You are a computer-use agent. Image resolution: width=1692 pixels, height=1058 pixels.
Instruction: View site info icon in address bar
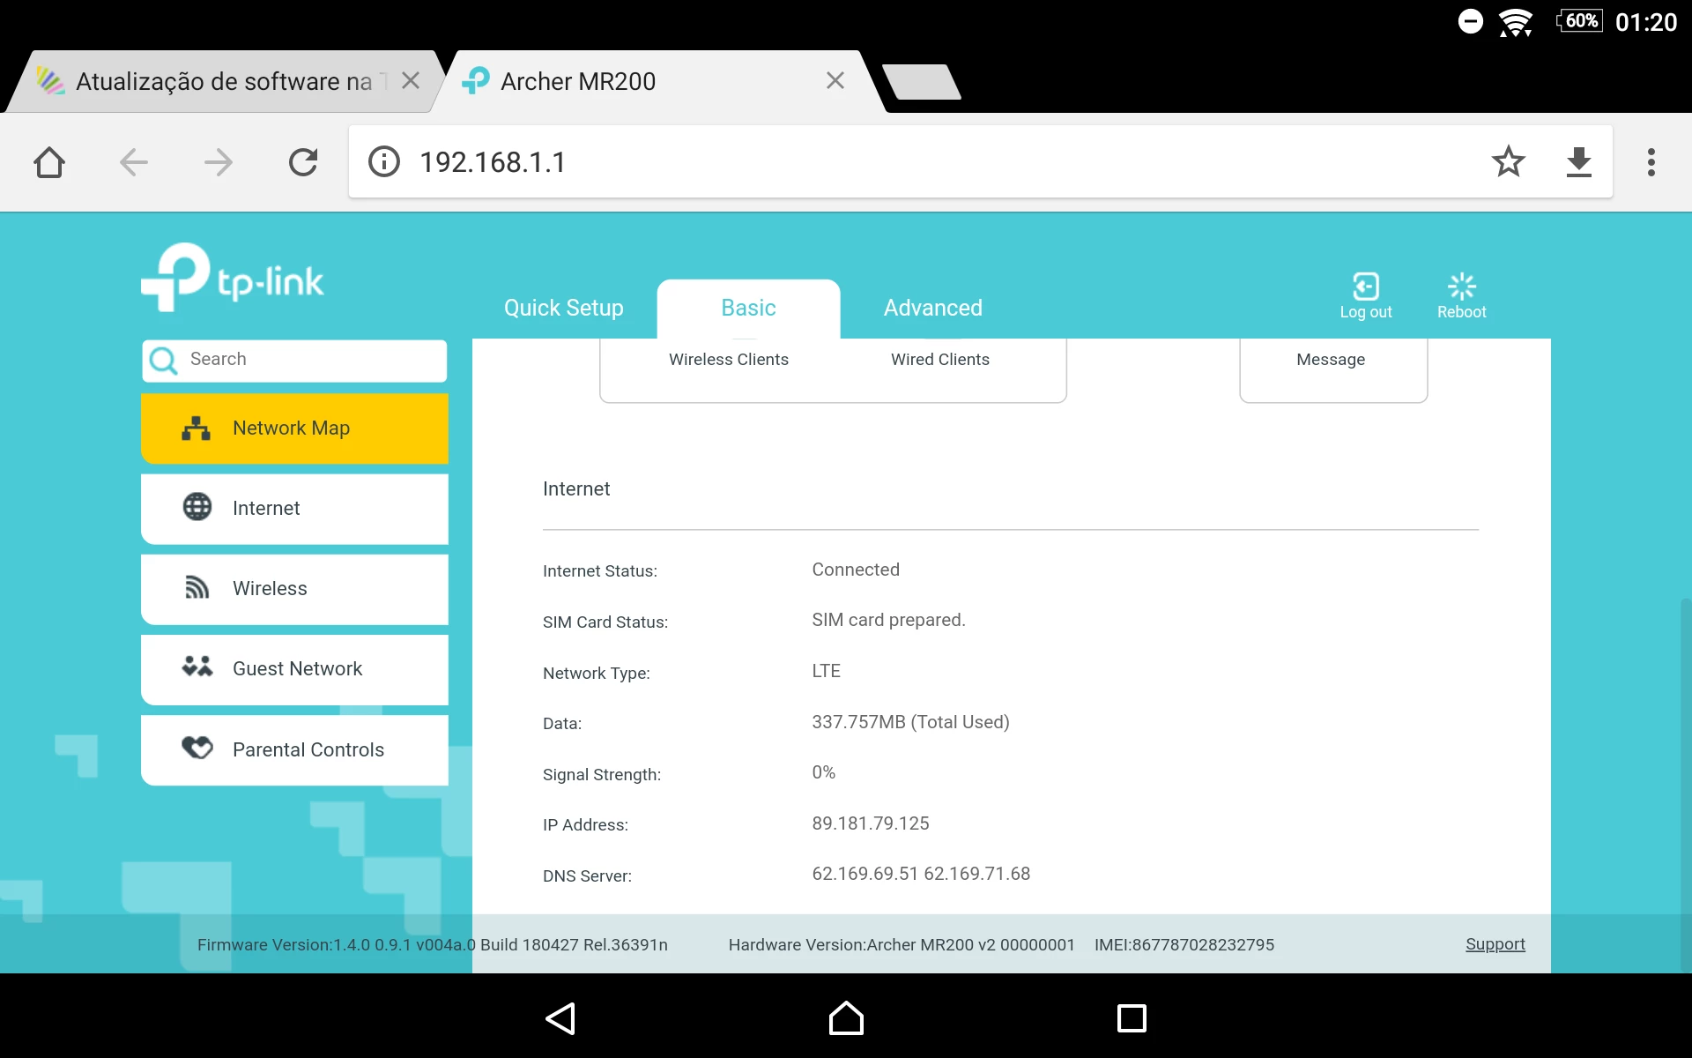(384, 162)
